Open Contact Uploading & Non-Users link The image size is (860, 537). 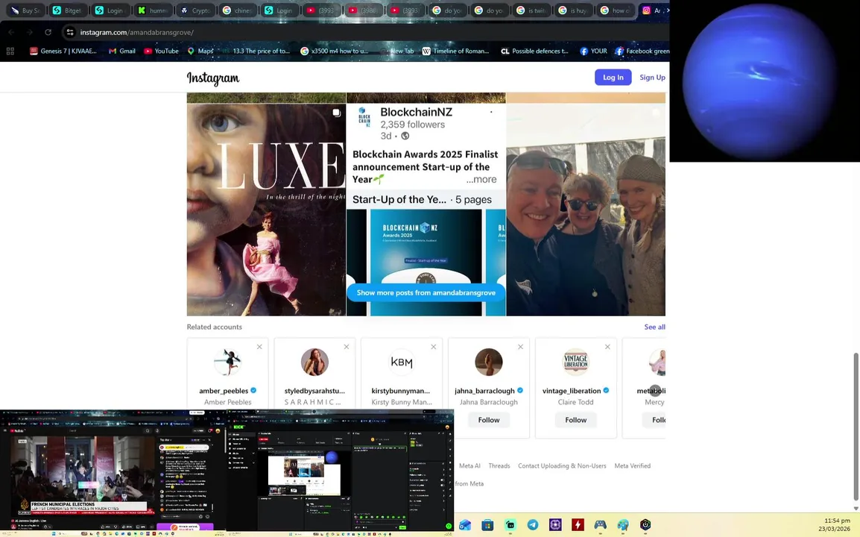point(562,465)
